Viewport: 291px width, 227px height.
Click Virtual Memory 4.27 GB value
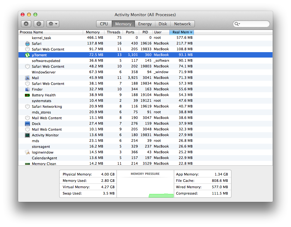pos(108,187)
